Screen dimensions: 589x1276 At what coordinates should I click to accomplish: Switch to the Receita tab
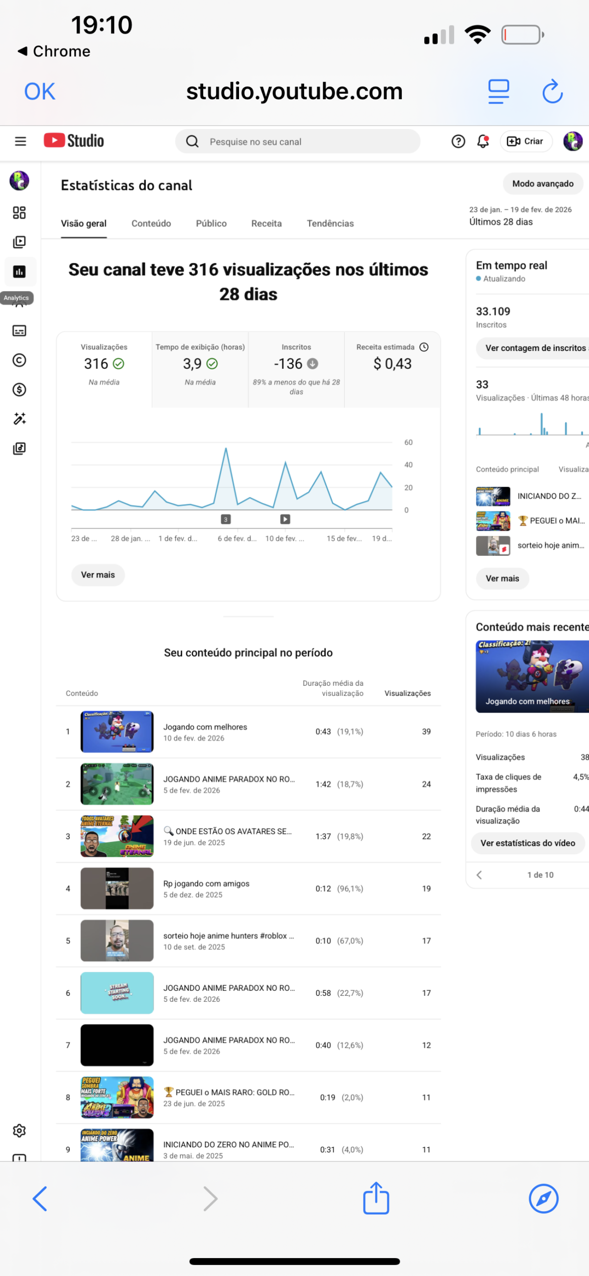click(x=266, y=223)
